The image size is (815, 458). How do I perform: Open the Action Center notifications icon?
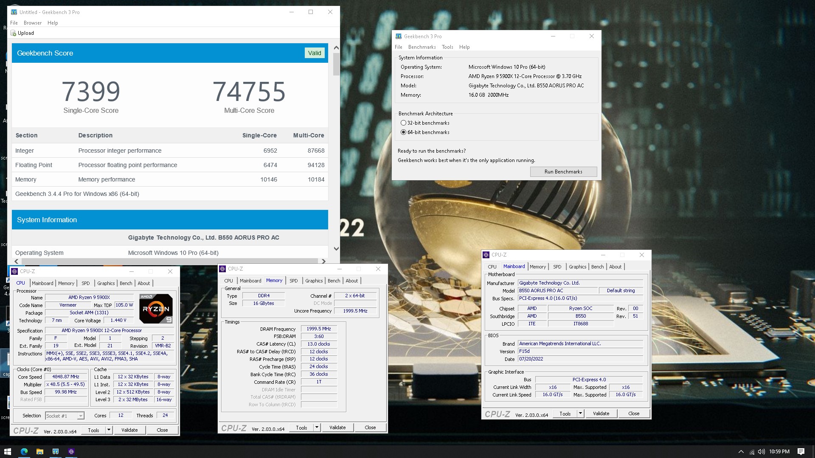coord(801,452)
